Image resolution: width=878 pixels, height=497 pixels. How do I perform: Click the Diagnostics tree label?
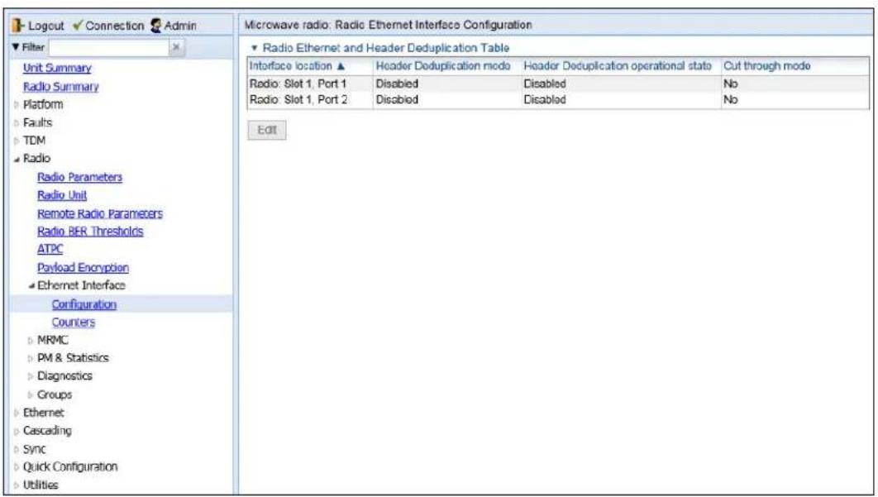point(65,376)
